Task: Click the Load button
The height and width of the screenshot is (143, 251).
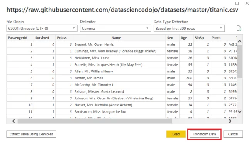Action: pyautogui.click(x=176, y=134)
